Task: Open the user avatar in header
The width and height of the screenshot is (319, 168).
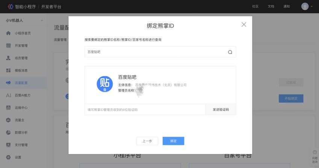Action: (x=305, y=6)
